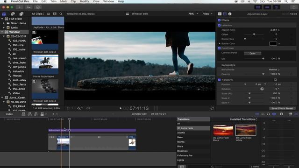Click the Share export button

[x=294, y=7]
